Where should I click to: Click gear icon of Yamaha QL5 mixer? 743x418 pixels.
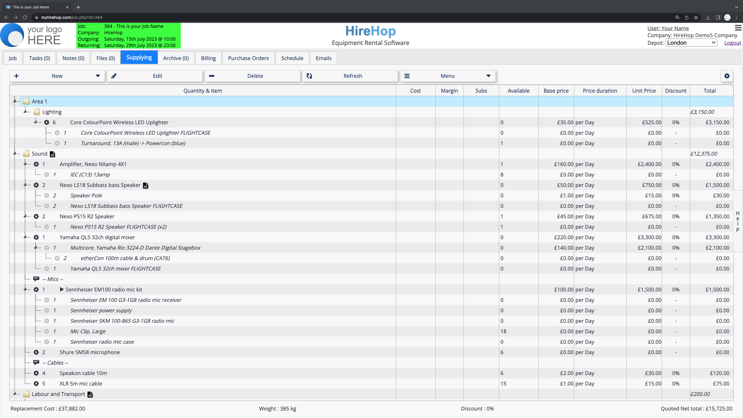[x=36, y=237]
